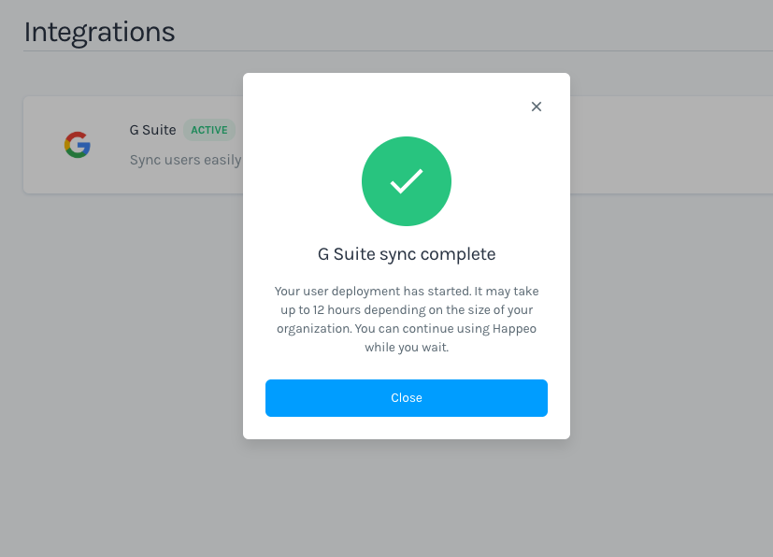Viewport: 773px width, 557px height.
Task: Click the "Sync users easily" description text
Action: click(x=185, y=160)
